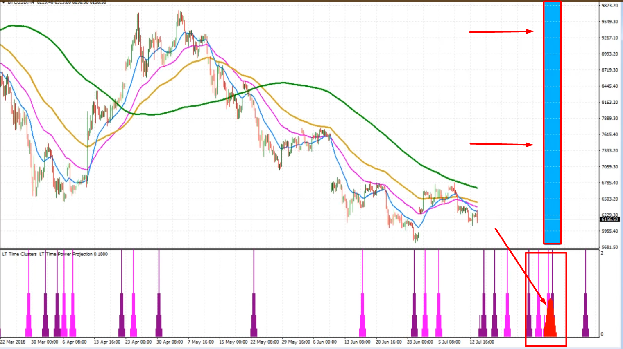Click the 20 Jun 16:00 date label
This screenshot has width=623, height=349.
pos(389,342)
